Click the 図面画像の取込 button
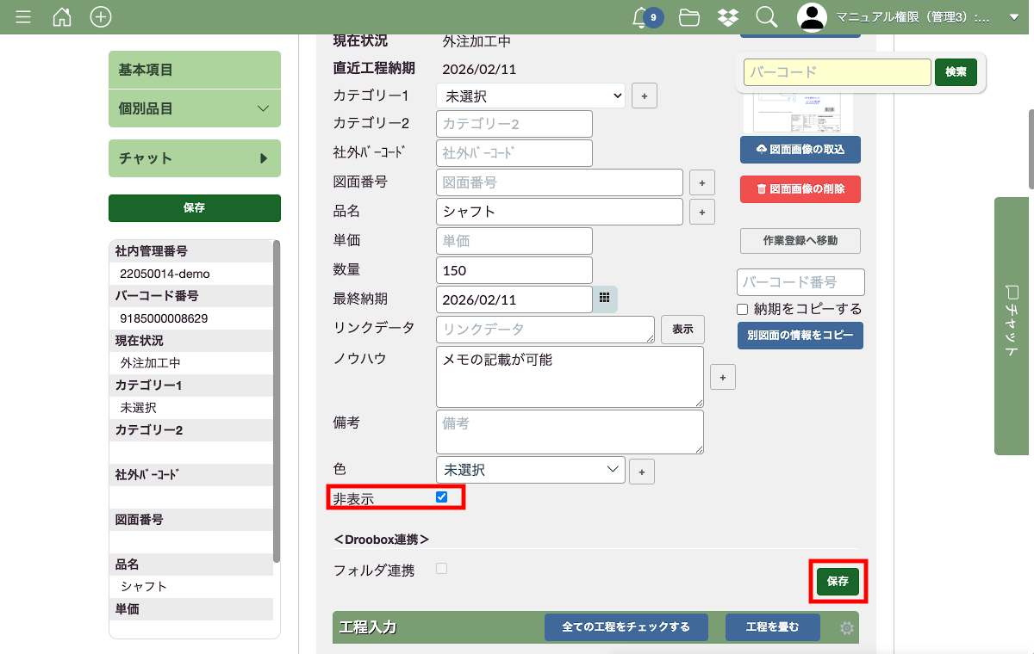 click(x=800, y=149)
